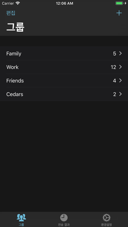Image resolution: width=128 pixels, height=227 pixels.
Task: Open the Family group
Action: coord(64,53)
